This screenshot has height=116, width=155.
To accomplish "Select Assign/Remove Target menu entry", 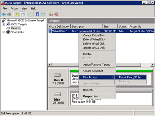I will [x=97, y=65].
